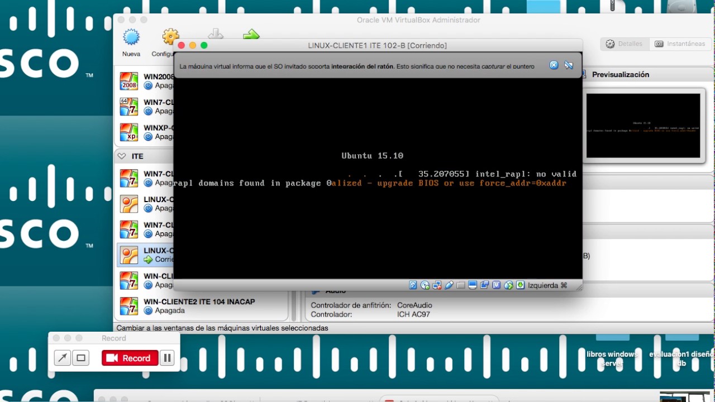Switch to the Instantáneas tab
This screenshot has height=402, width=715.
[x=680, y=44]
